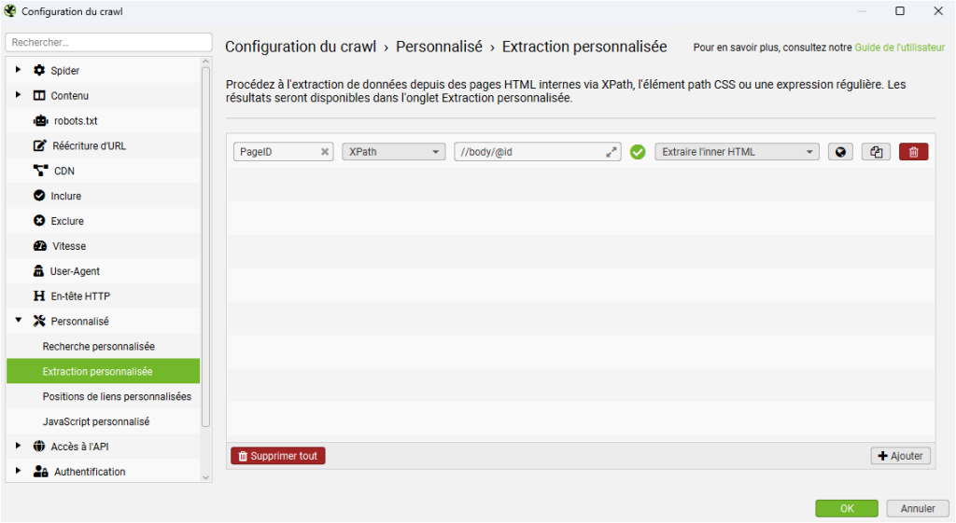This screenshot has width=956, height=523.
Task: Click the duplicate extractor copy icon
Action: pos(875,152)
